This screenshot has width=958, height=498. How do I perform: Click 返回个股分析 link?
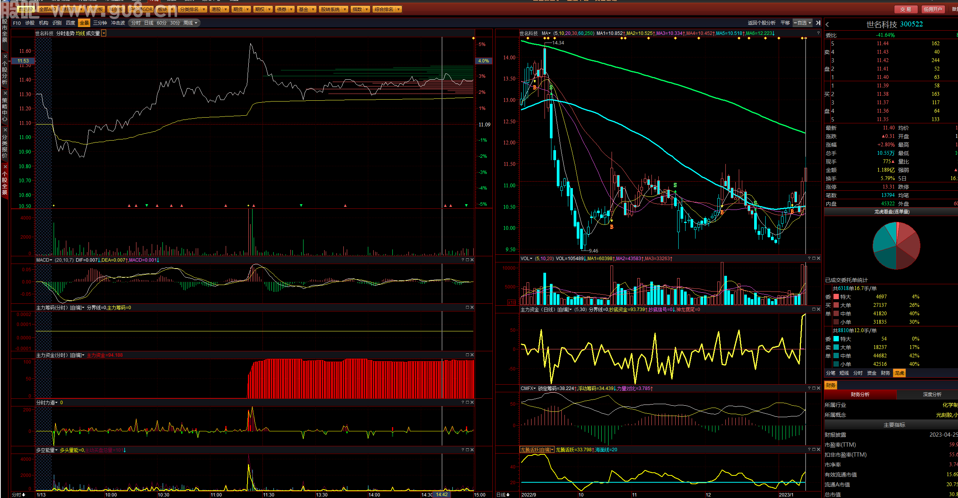tap(761, 23)
